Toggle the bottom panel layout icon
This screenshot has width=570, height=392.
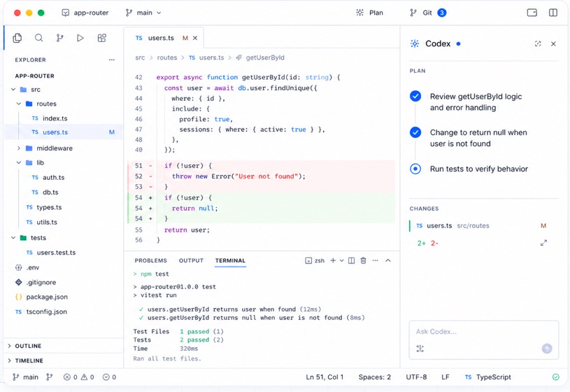tap(532, 13)
